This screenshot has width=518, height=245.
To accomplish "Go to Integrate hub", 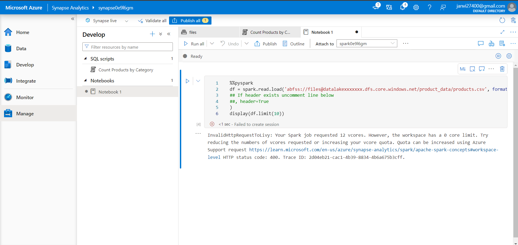I will [x=38, y=81].
